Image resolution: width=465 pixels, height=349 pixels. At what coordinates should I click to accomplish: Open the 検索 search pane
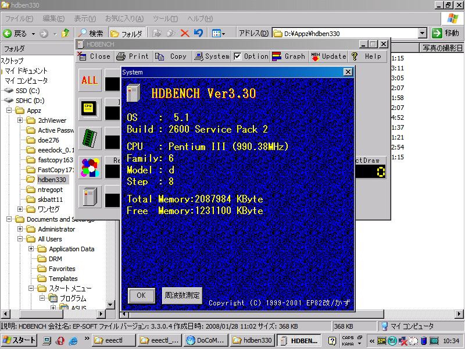[91, 33]
